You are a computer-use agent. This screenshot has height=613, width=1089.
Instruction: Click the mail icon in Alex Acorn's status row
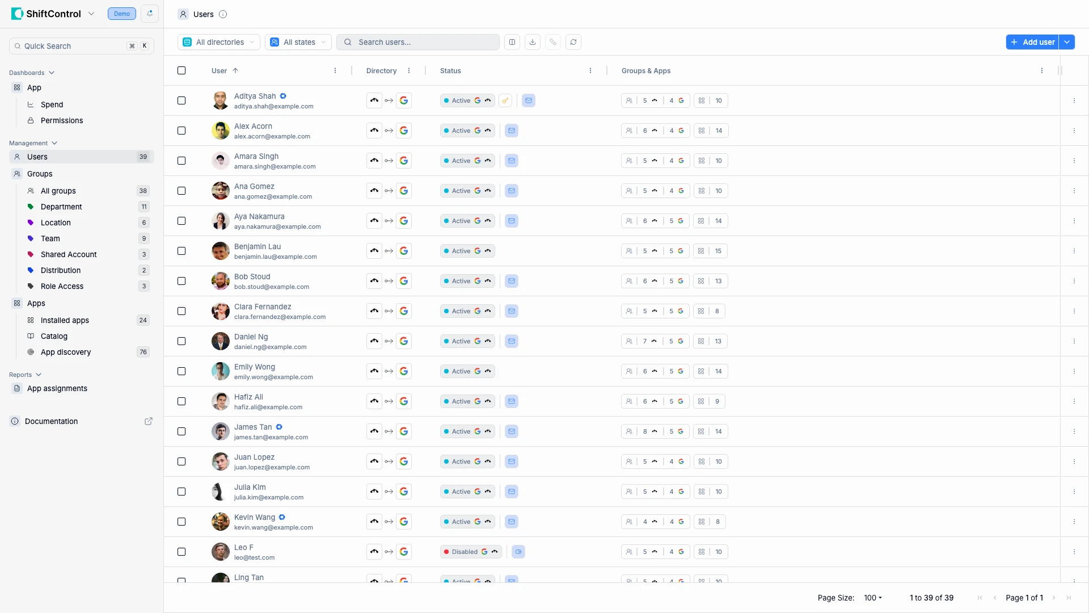click(x=512, y=130)
